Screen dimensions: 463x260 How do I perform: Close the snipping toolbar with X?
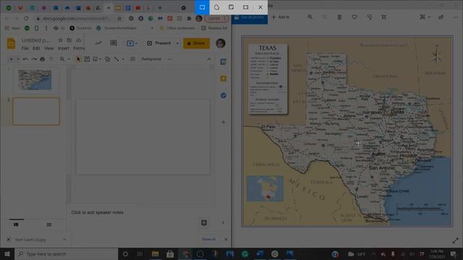(260, 7)
